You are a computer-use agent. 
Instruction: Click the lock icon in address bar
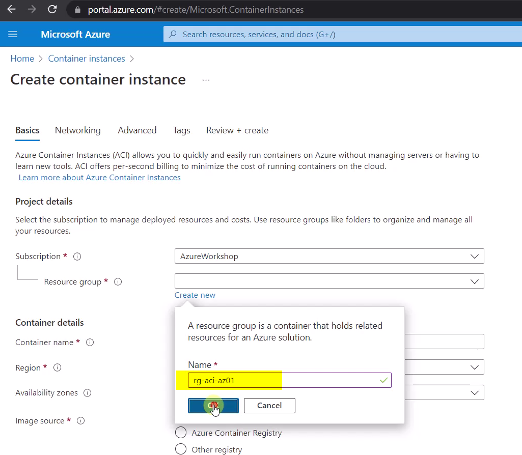(77, 10)
